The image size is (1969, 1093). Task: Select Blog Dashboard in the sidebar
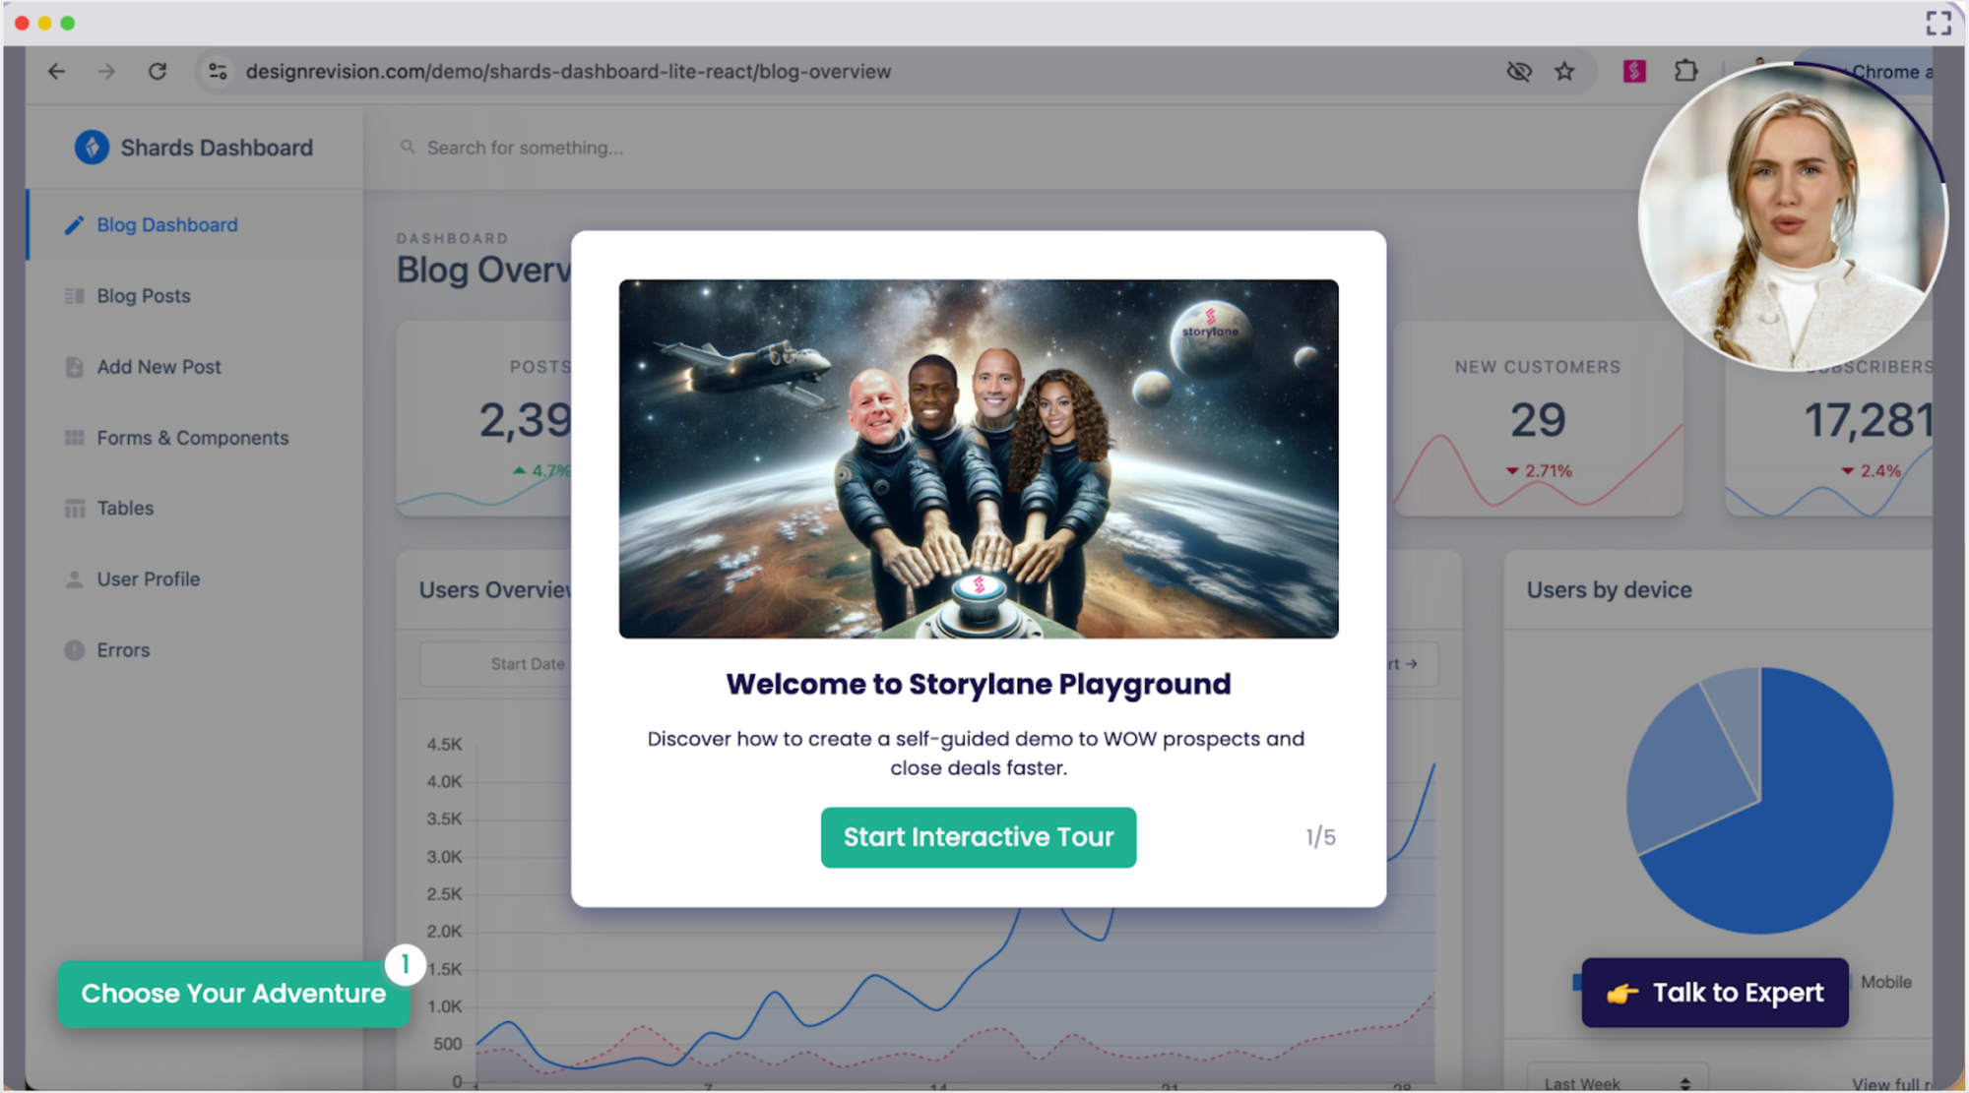(x=195, y=225)
